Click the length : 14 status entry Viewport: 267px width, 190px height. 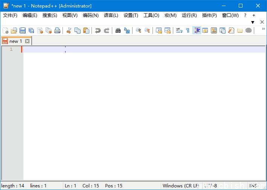tap(13, 186)
